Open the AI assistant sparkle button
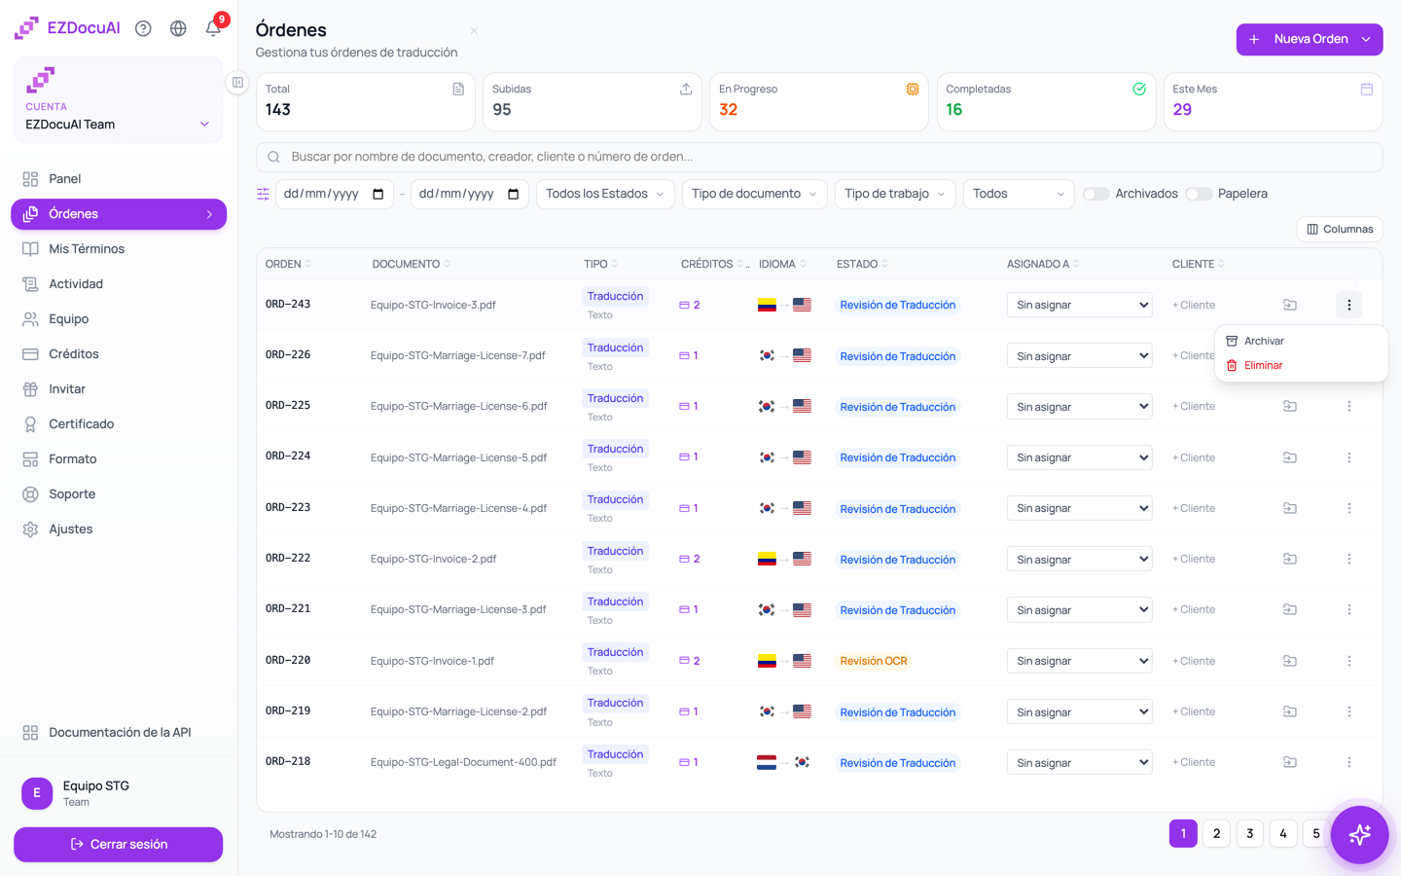This screenshot has width=1401, height=876. (x=1359, y=834)
